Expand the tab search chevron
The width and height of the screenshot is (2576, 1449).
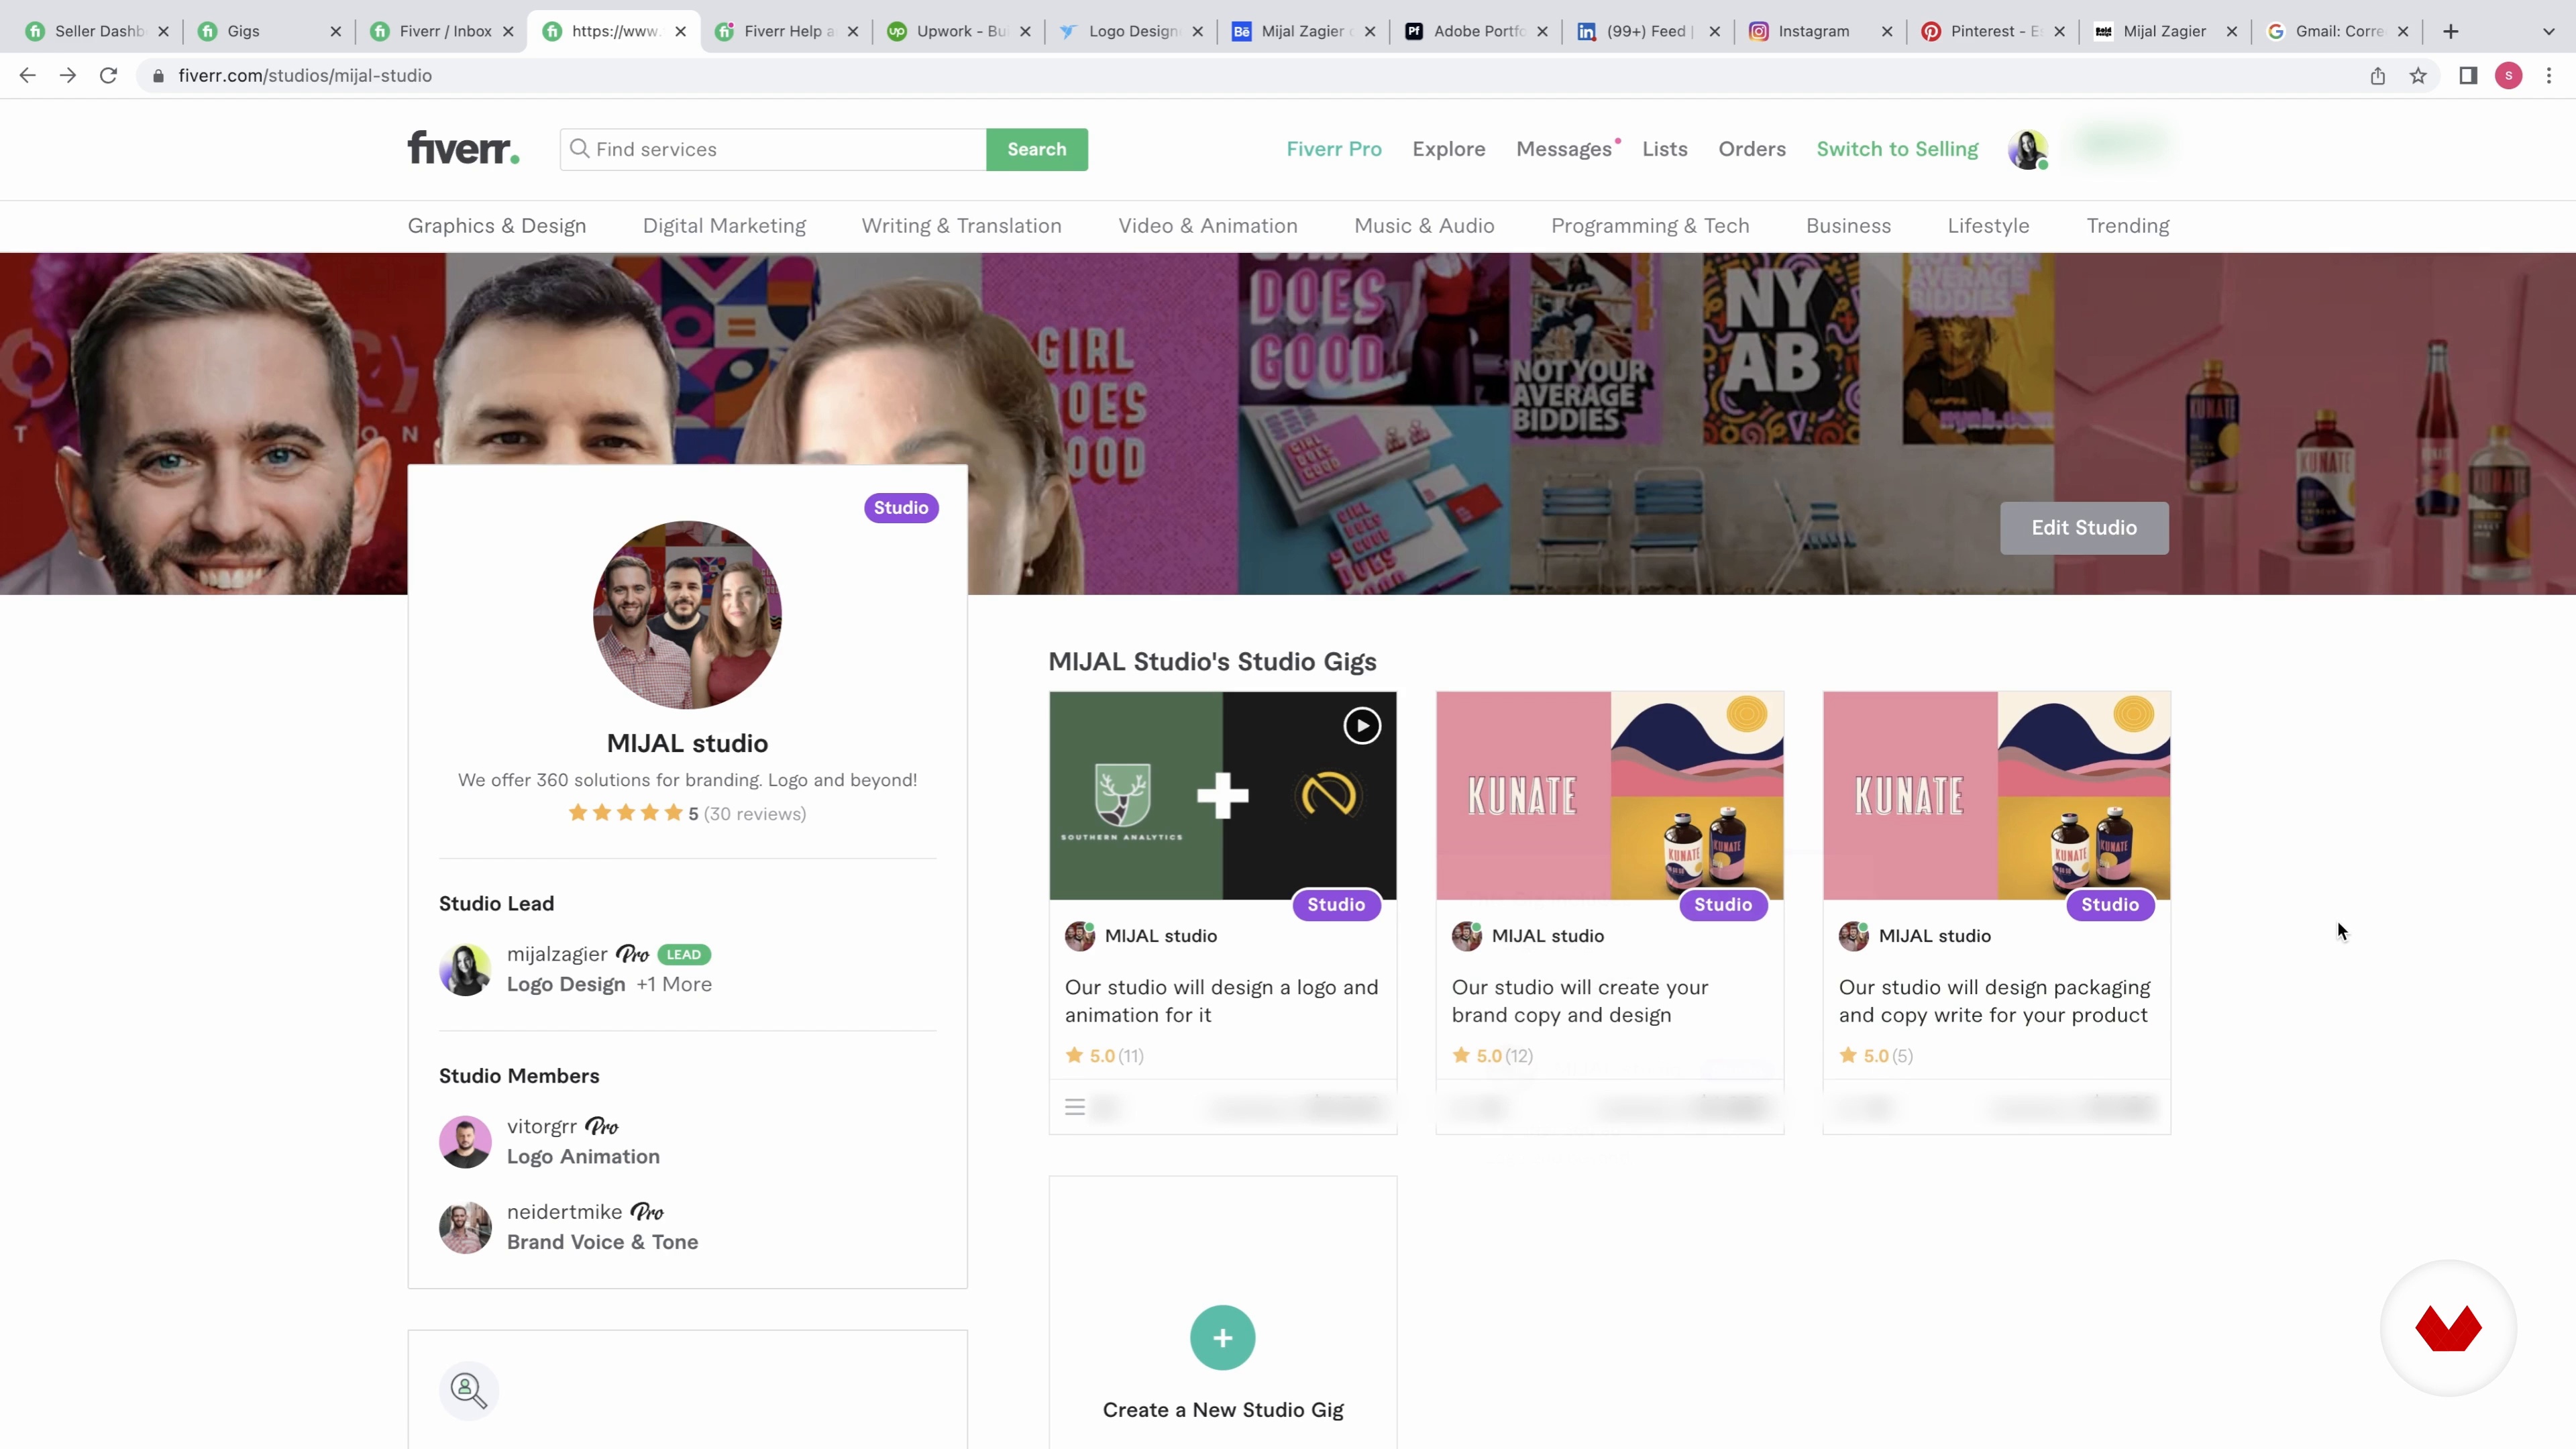pyautogui.click(x=2549, y=31)
